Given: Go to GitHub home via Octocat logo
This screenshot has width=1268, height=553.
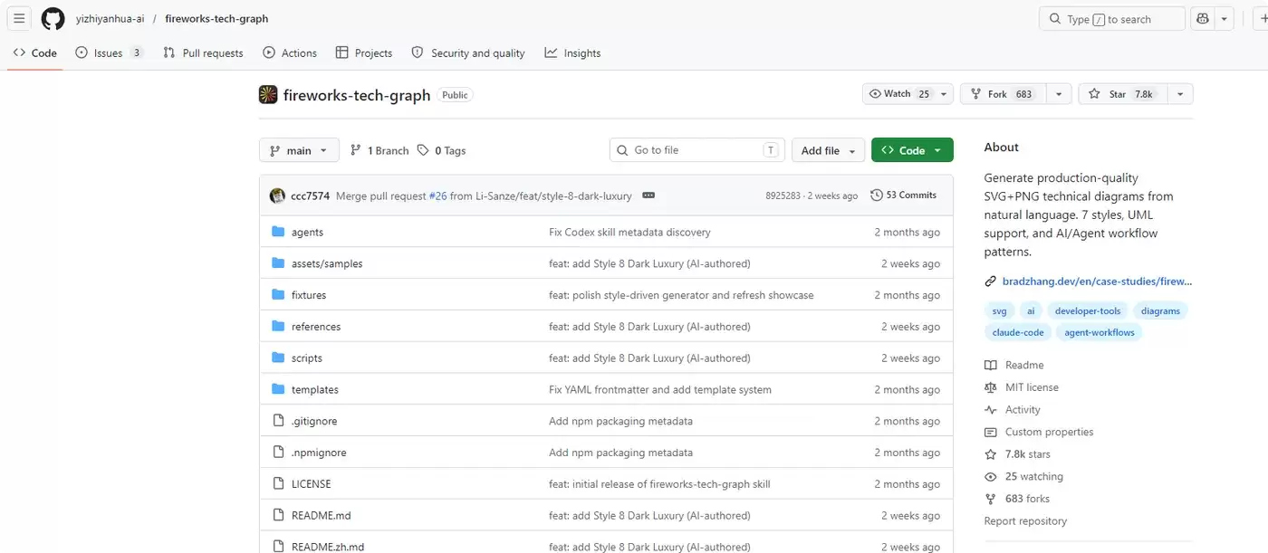Looking at the screenshot, I should pos(53,18).
